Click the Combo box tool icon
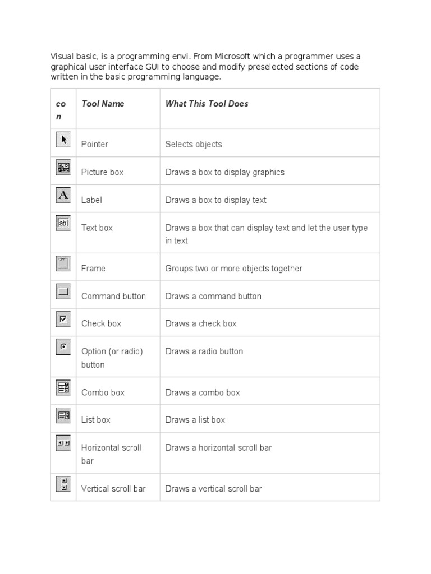 pyautogui.click(x=63, y=387)
